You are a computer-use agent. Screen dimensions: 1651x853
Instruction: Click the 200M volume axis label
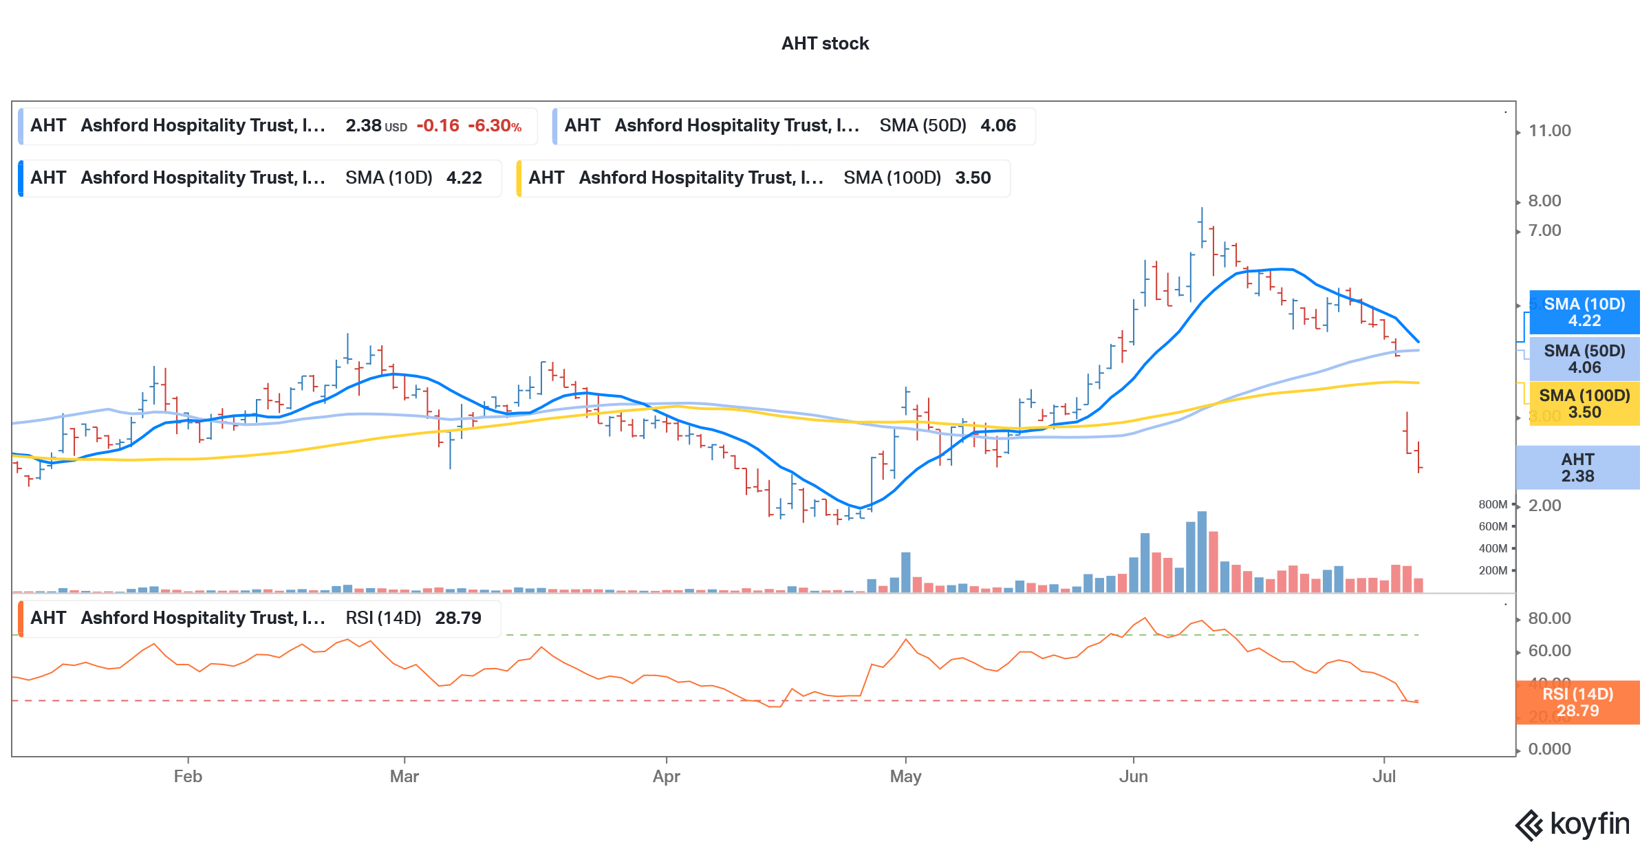pos(1493,571)
